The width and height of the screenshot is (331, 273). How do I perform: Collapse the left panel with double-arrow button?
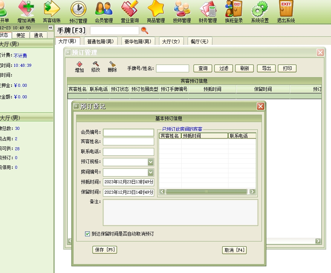[51, 28]
